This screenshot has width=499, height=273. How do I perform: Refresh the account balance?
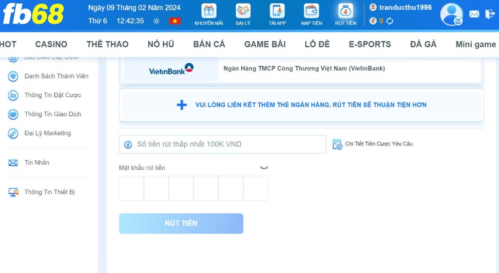(390, 21)
